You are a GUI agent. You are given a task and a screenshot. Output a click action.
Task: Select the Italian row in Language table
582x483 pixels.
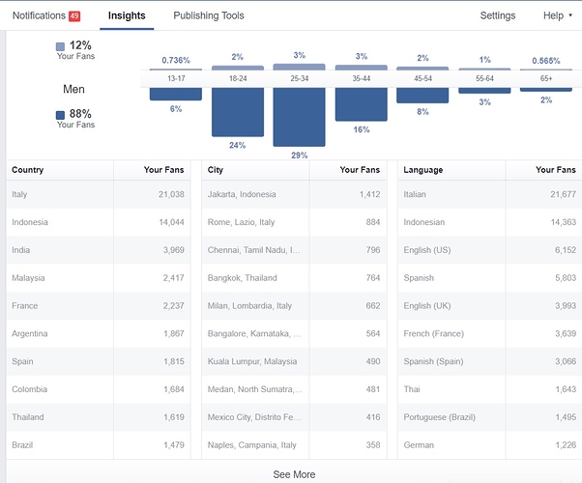click(x=489, y=194)
